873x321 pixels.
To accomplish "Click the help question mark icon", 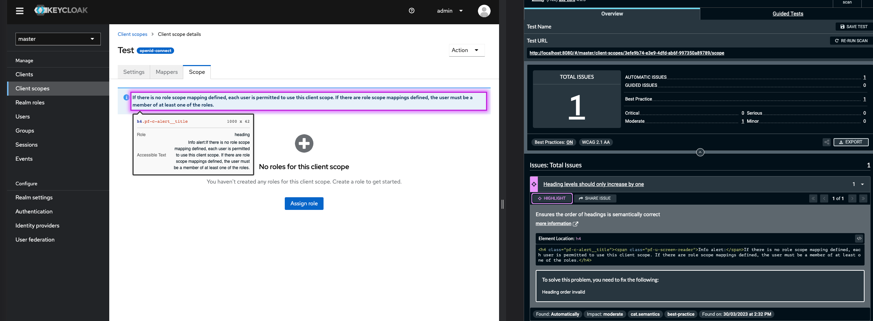I will (x=411, y=11).
